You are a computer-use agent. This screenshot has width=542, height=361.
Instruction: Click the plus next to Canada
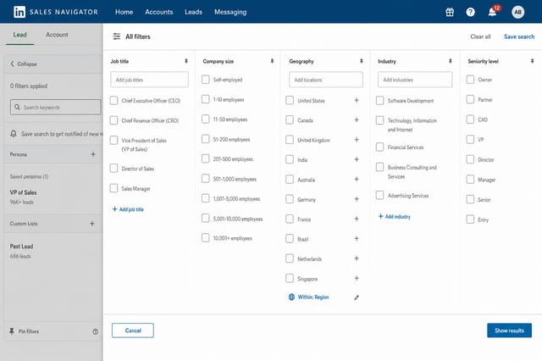click(x=357, y=120)
